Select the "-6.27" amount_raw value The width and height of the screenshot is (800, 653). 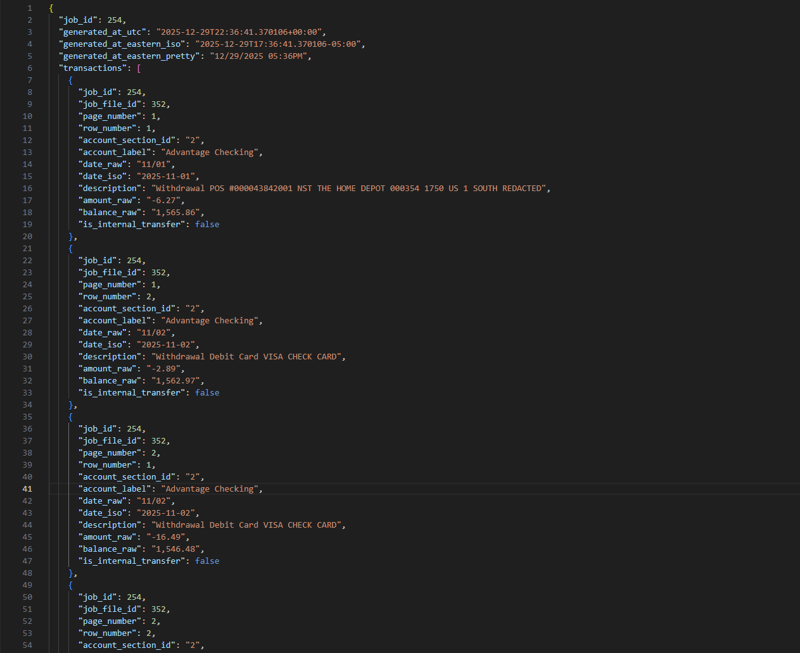click(x=165, y=200)
